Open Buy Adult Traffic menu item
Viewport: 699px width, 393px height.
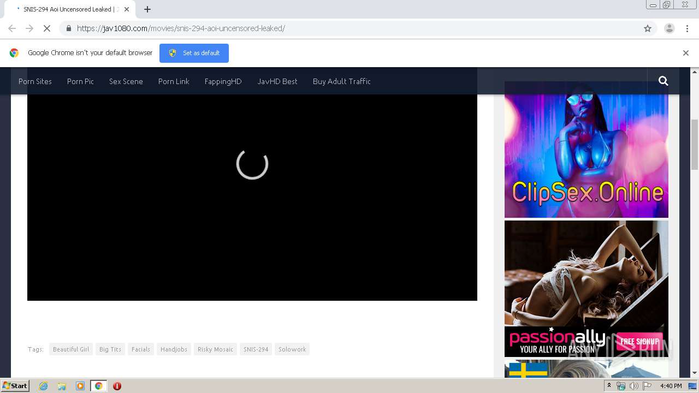tap(342, 81)
